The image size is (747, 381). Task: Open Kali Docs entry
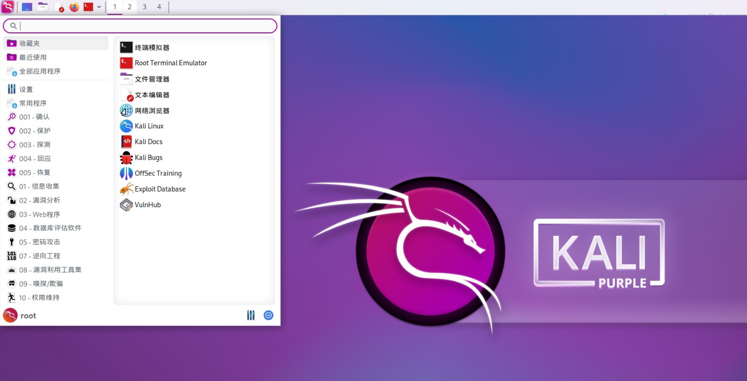pos(194,142)
